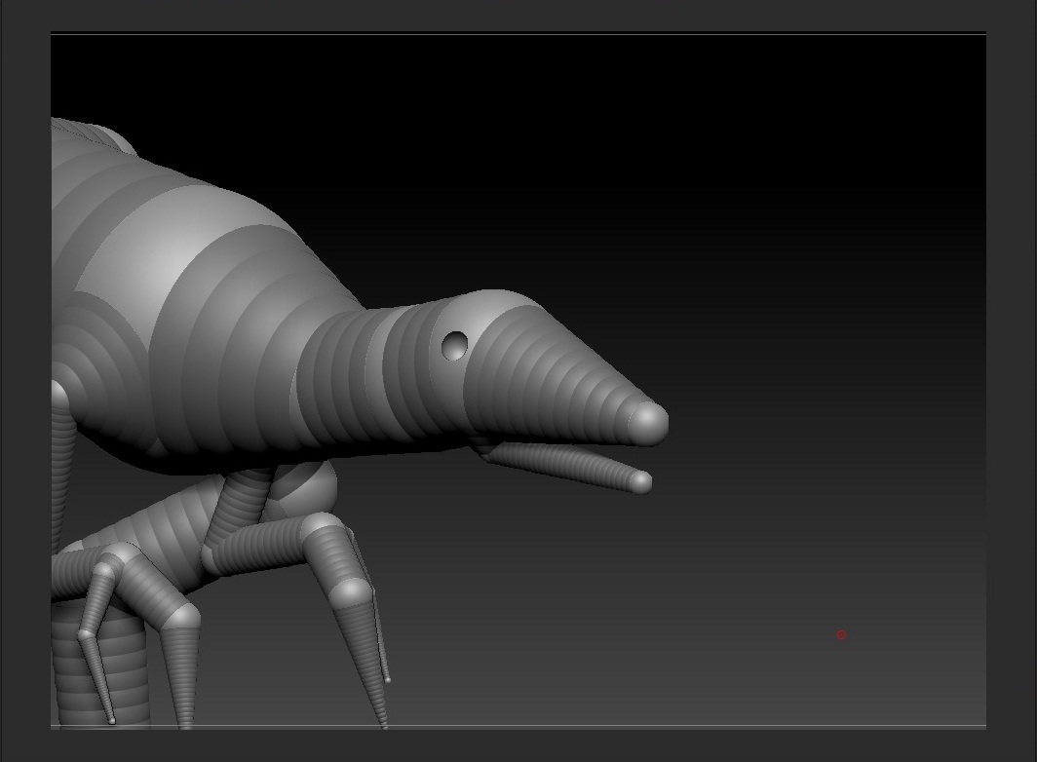This screenshot has height=762, width=1037.
Task: Select the rounded snout tip ZSphere
Action: 647,423
